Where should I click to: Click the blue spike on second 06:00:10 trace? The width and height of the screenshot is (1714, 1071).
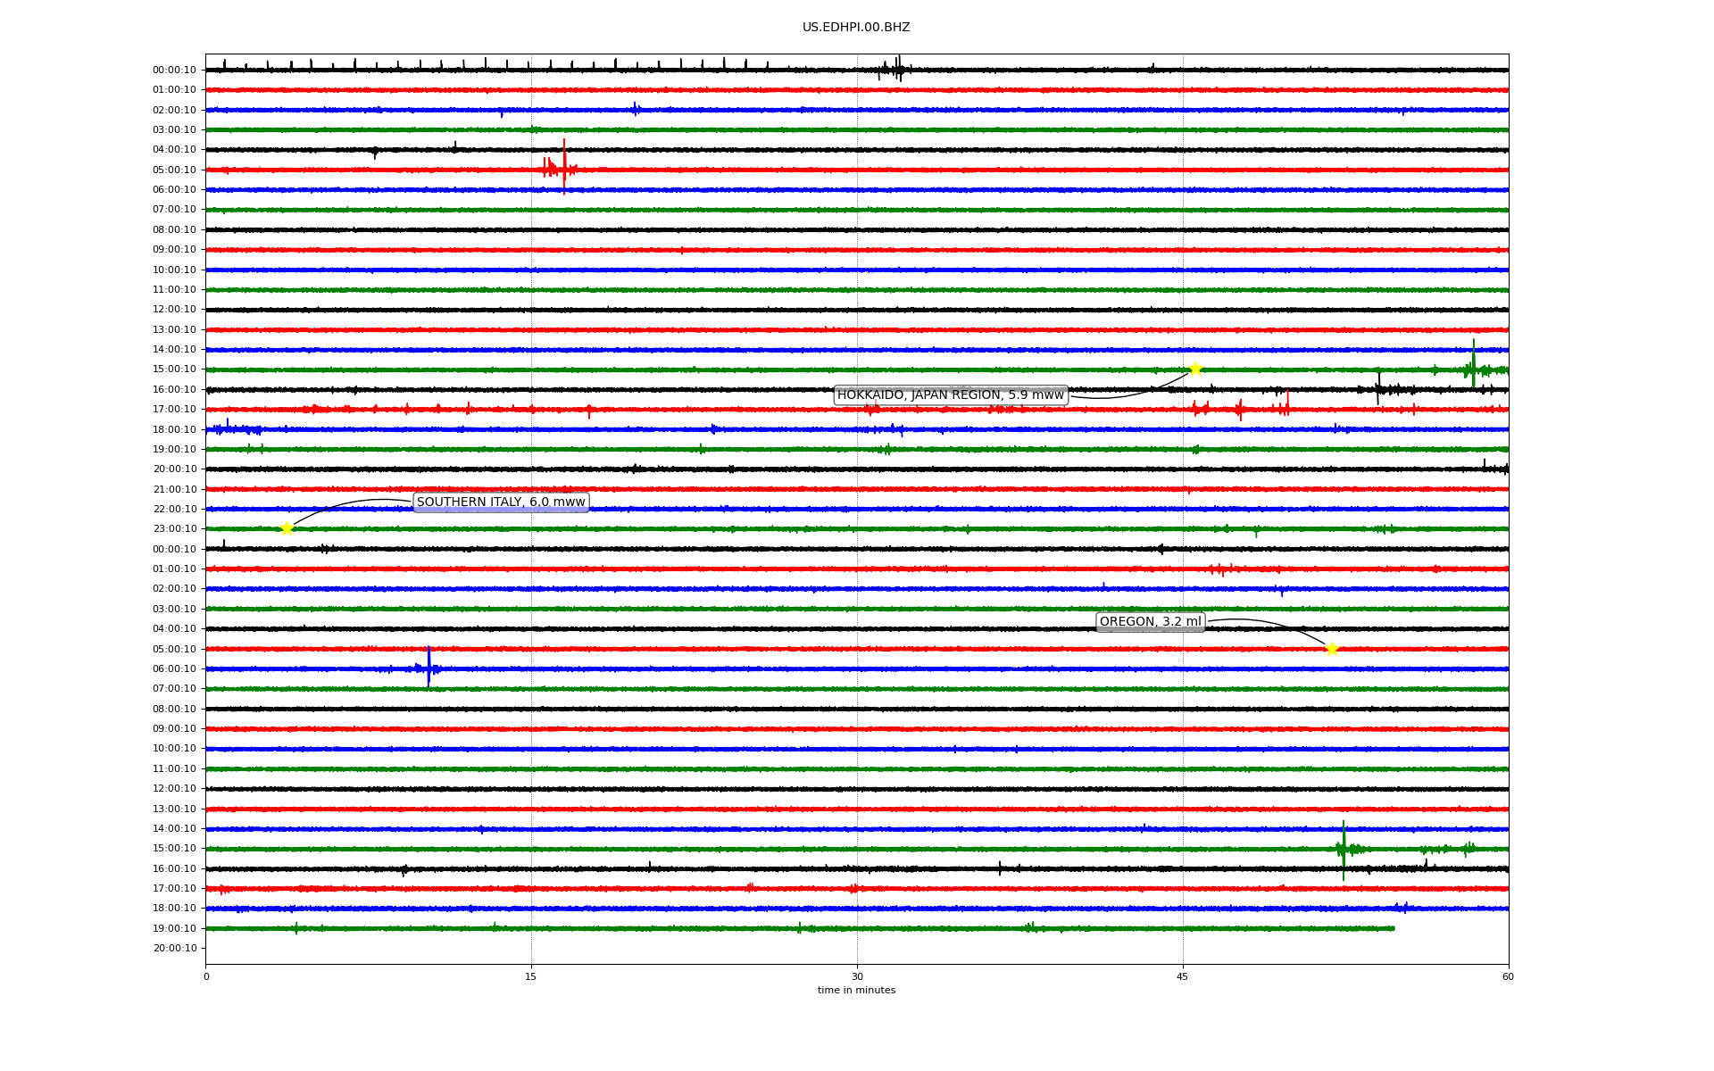tap(428, 667)
